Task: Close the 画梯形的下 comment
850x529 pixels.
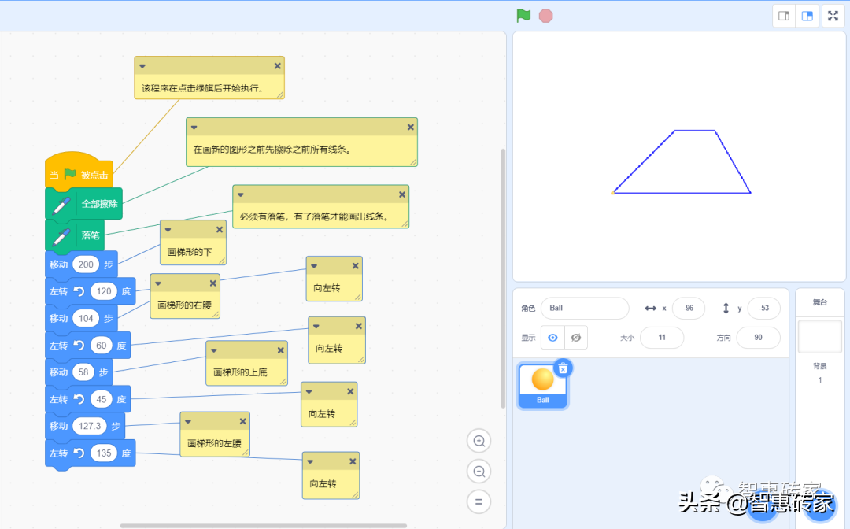Action: [220, 230]
